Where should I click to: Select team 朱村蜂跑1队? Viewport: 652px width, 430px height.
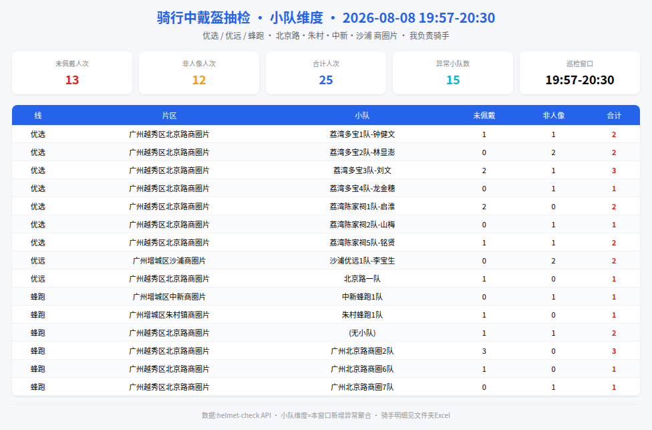pyautogui.click(x=362, y=315)
